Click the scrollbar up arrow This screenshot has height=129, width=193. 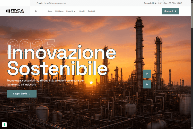click(192, 1)
